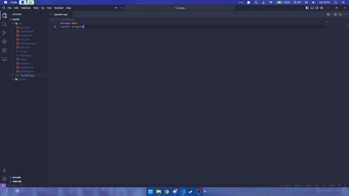This screenshot has width=349, height=196.
Task: Click the CRLF line ending status entry
Action: click(x=316, y=185)
